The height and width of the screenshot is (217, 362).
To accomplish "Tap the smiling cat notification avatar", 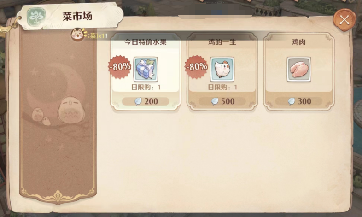I will pos(77,35).
